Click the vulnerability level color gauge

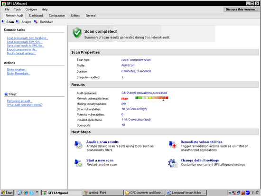pos(152,98)
